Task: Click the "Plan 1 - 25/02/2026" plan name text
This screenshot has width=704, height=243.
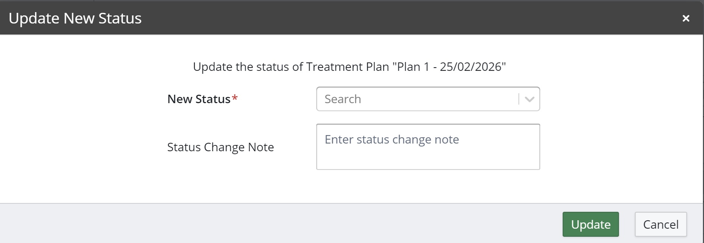Action: [x=449, y=67]
